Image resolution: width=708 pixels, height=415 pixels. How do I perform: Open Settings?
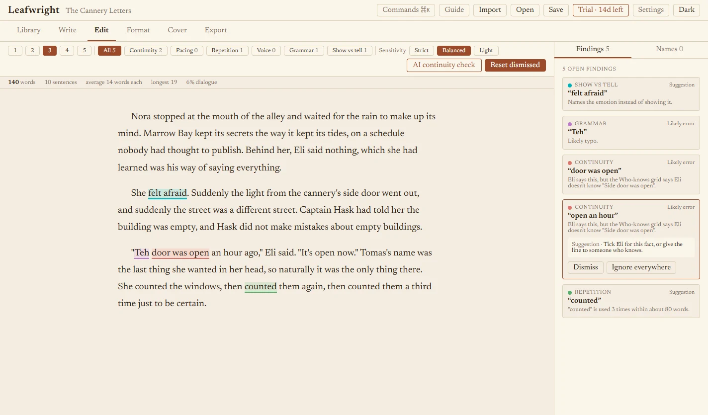[651, 10]
